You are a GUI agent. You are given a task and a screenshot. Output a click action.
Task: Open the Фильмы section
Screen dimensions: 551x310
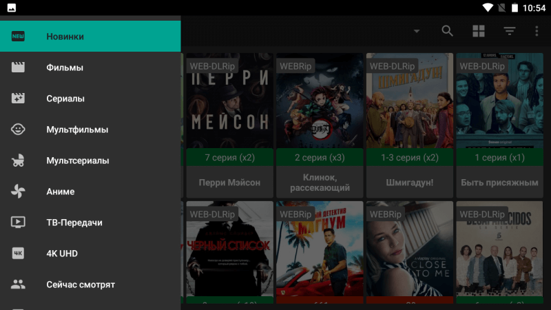pyautogui.click(x=90, y=67)
